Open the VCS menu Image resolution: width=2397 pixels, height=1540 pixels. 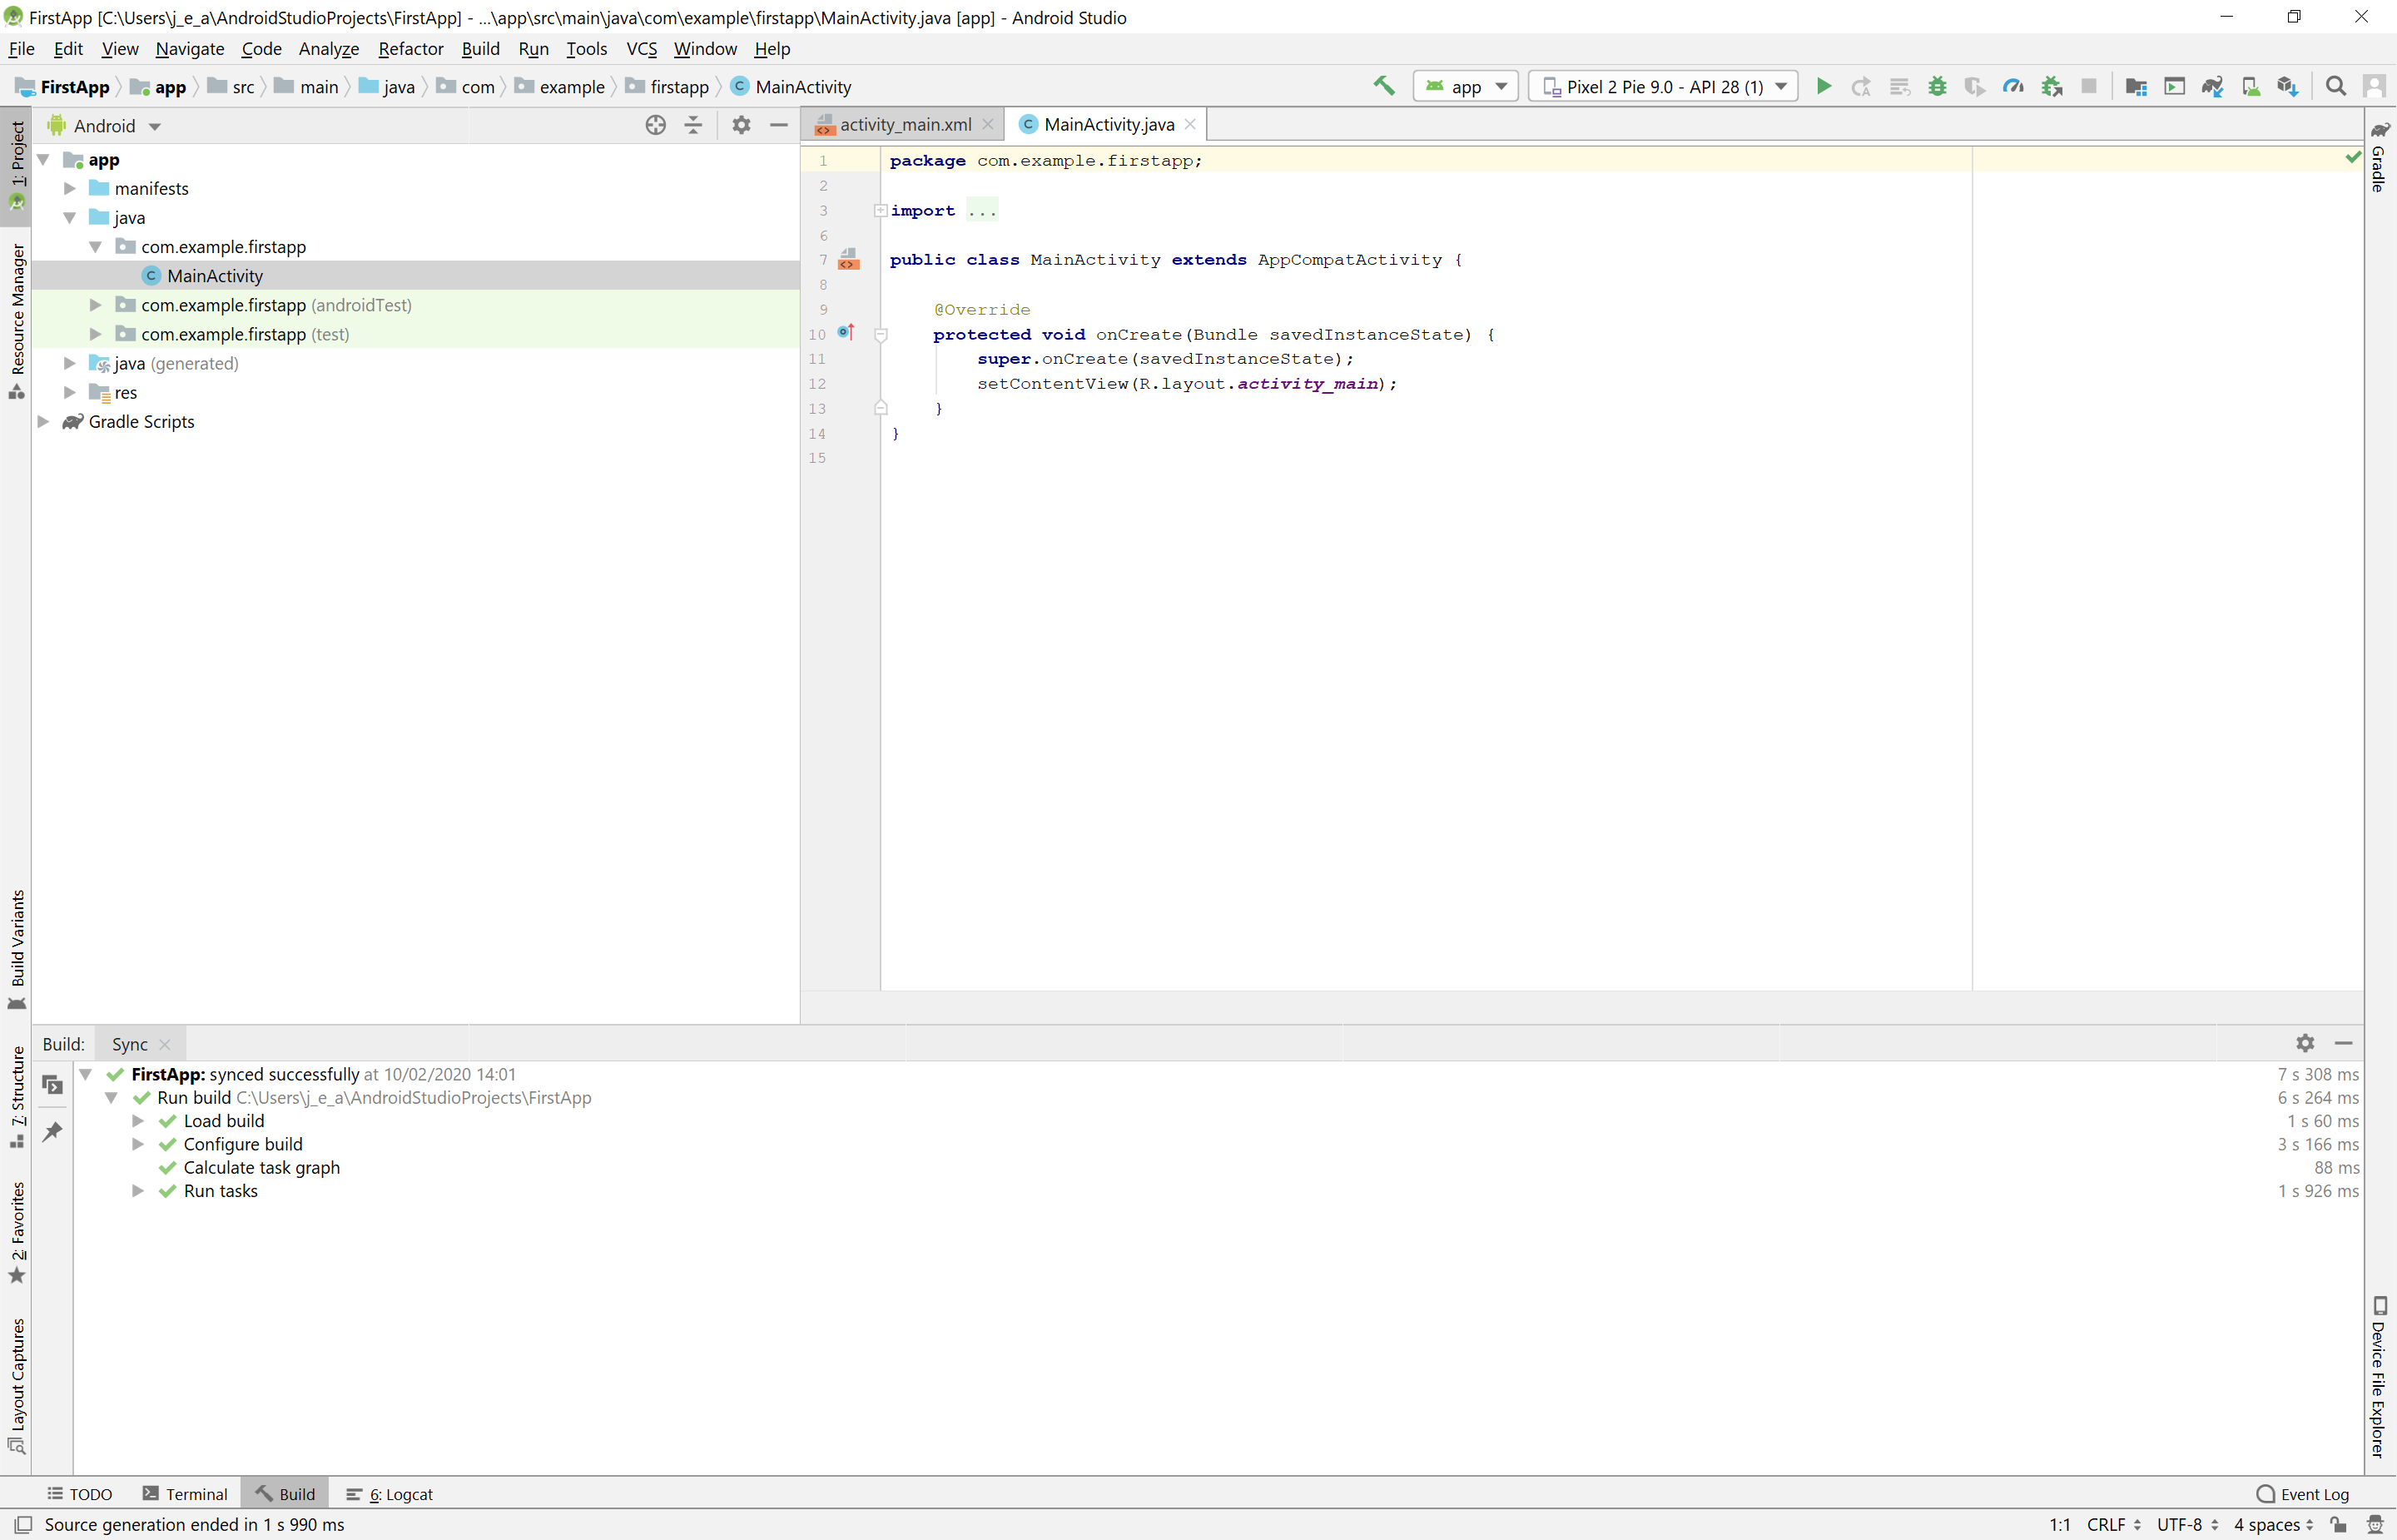tap(641, 49)
